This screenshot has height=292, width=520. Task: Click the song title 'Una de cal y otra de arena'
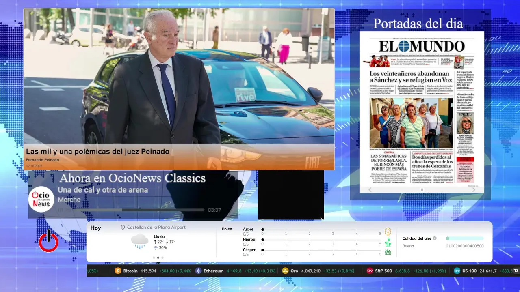[103, 190]
